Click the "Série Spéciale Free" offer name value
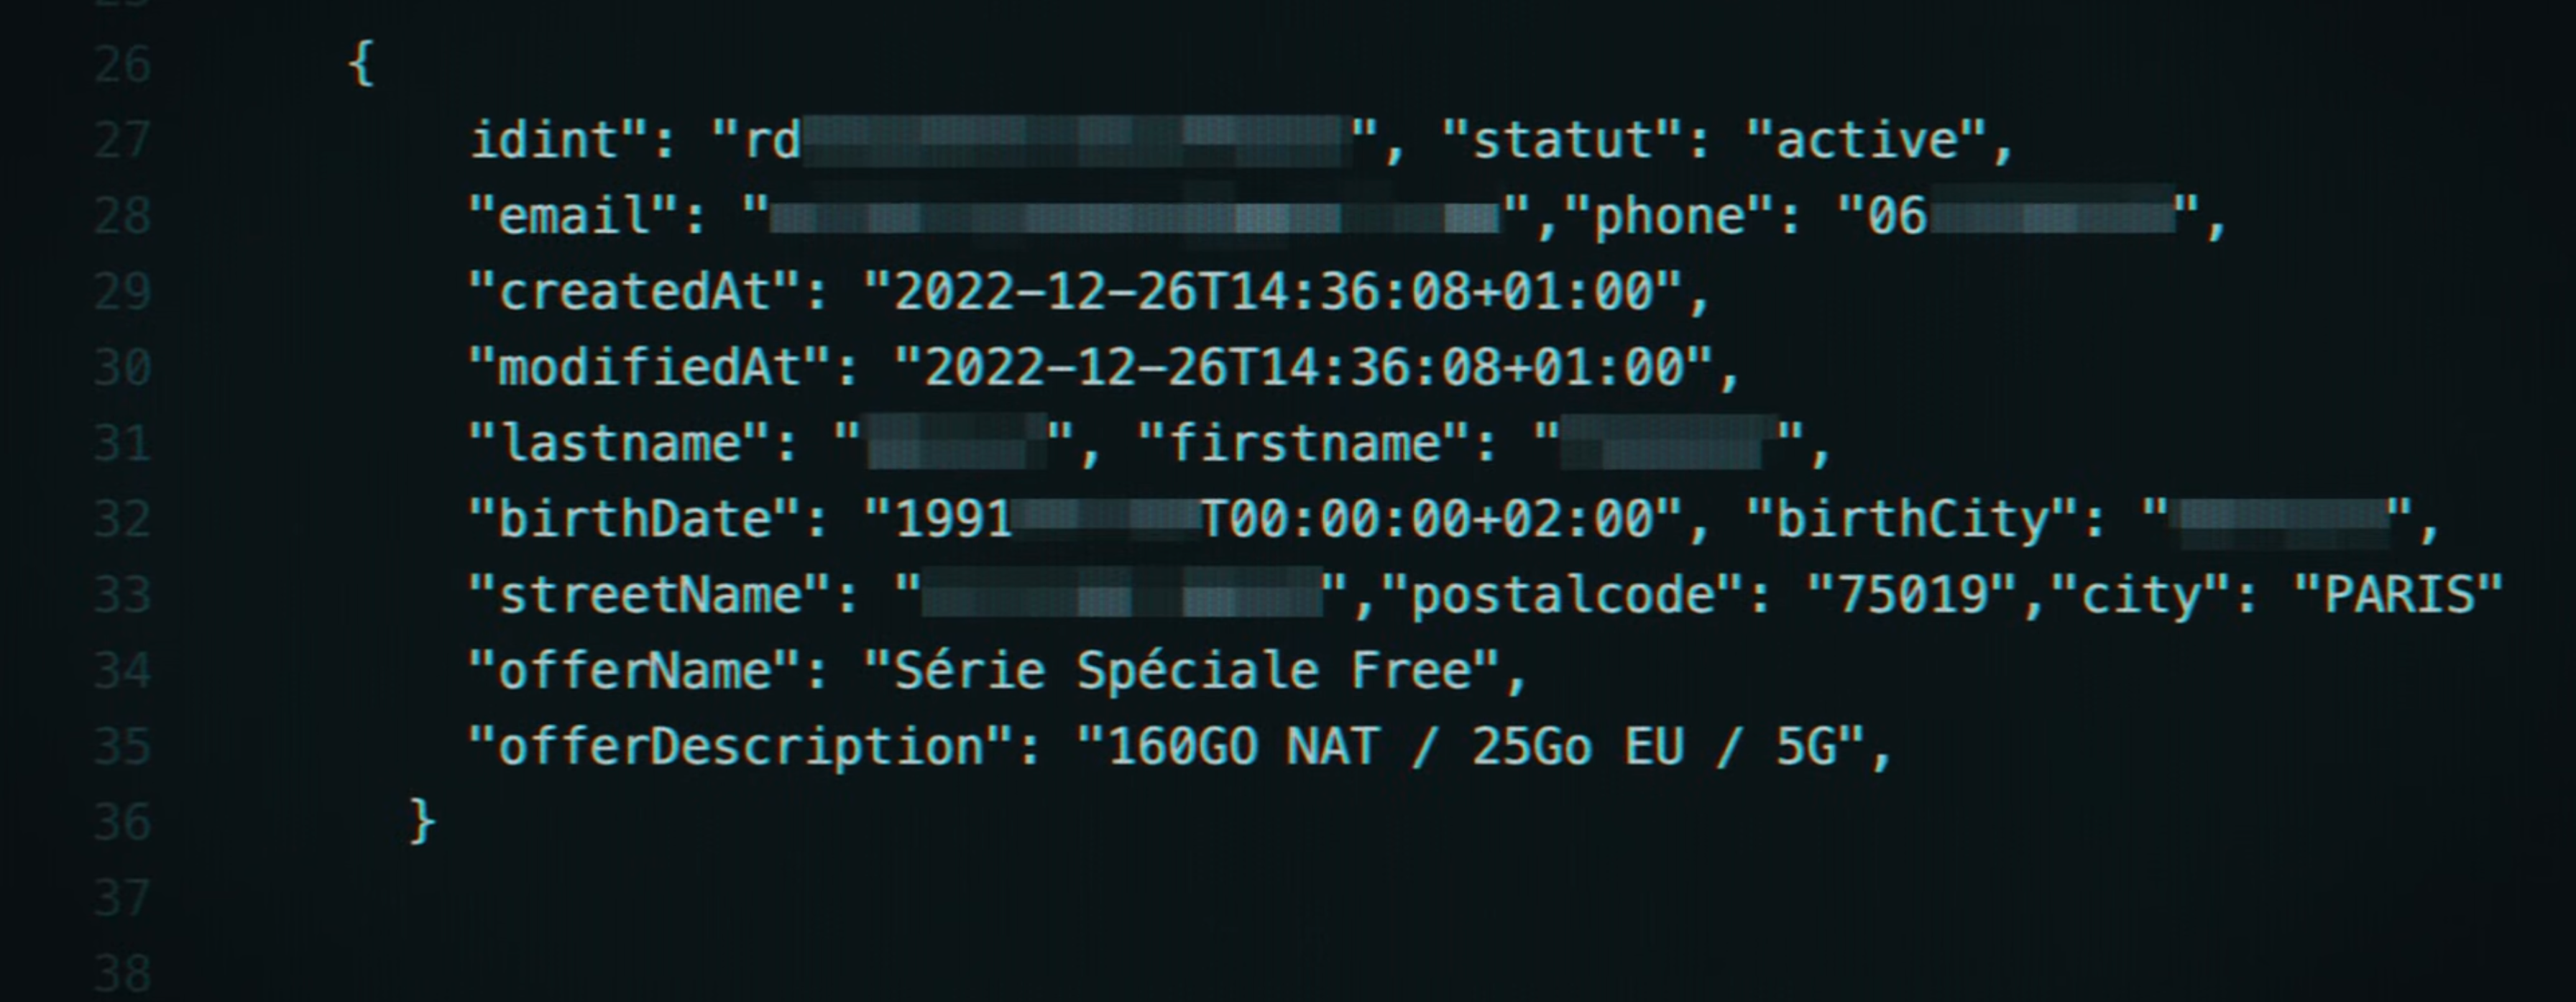 (x=1182, y=671)
